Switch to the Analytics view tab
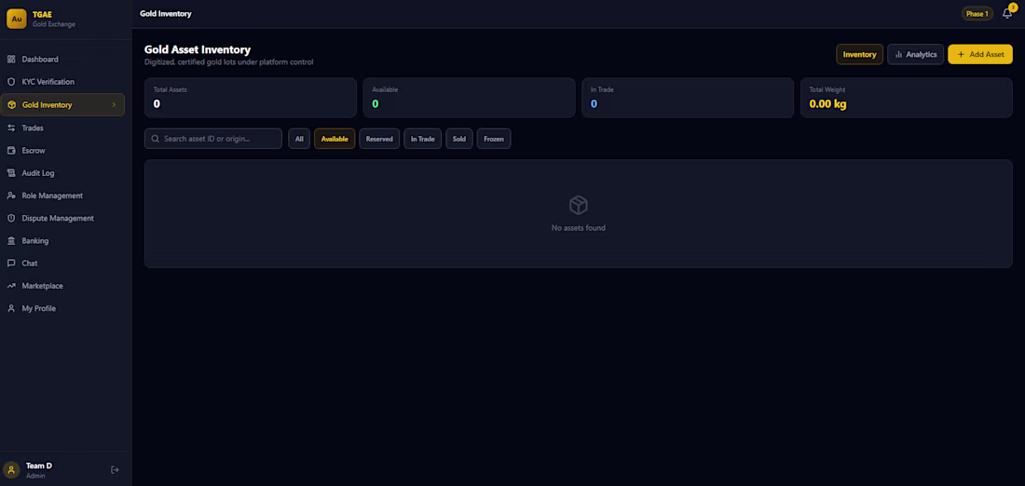The height and width of the screenshot is (486, 1025). tap(915, 55)
